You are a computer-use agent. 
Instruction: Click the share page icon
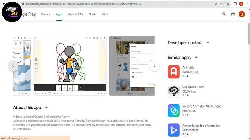222,4
